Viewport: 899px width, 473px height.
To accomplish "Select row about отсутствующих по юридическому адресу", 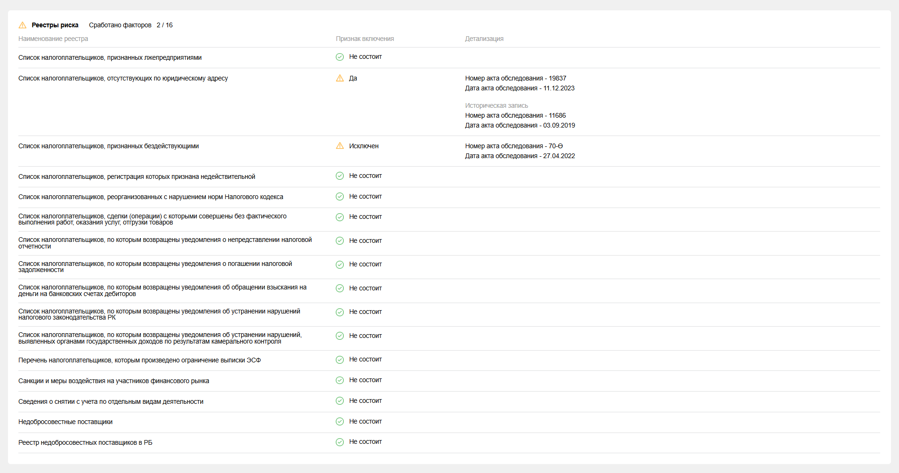I will point(123,78).
